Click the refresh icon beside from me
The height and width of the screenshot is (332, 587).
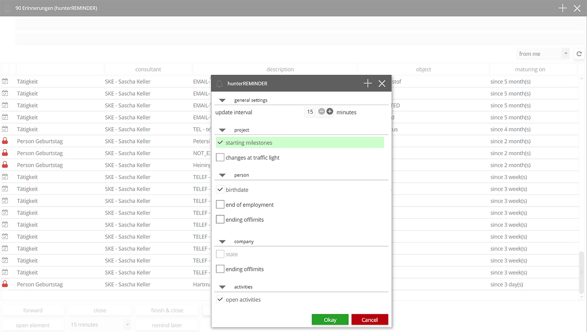(579, 54)
